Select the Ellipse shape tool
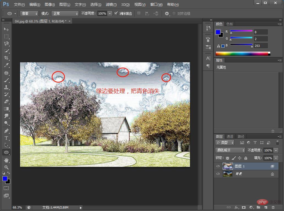The height and width of the screenshot is (211, 284). pyautogui.click(x=6, y=152)
